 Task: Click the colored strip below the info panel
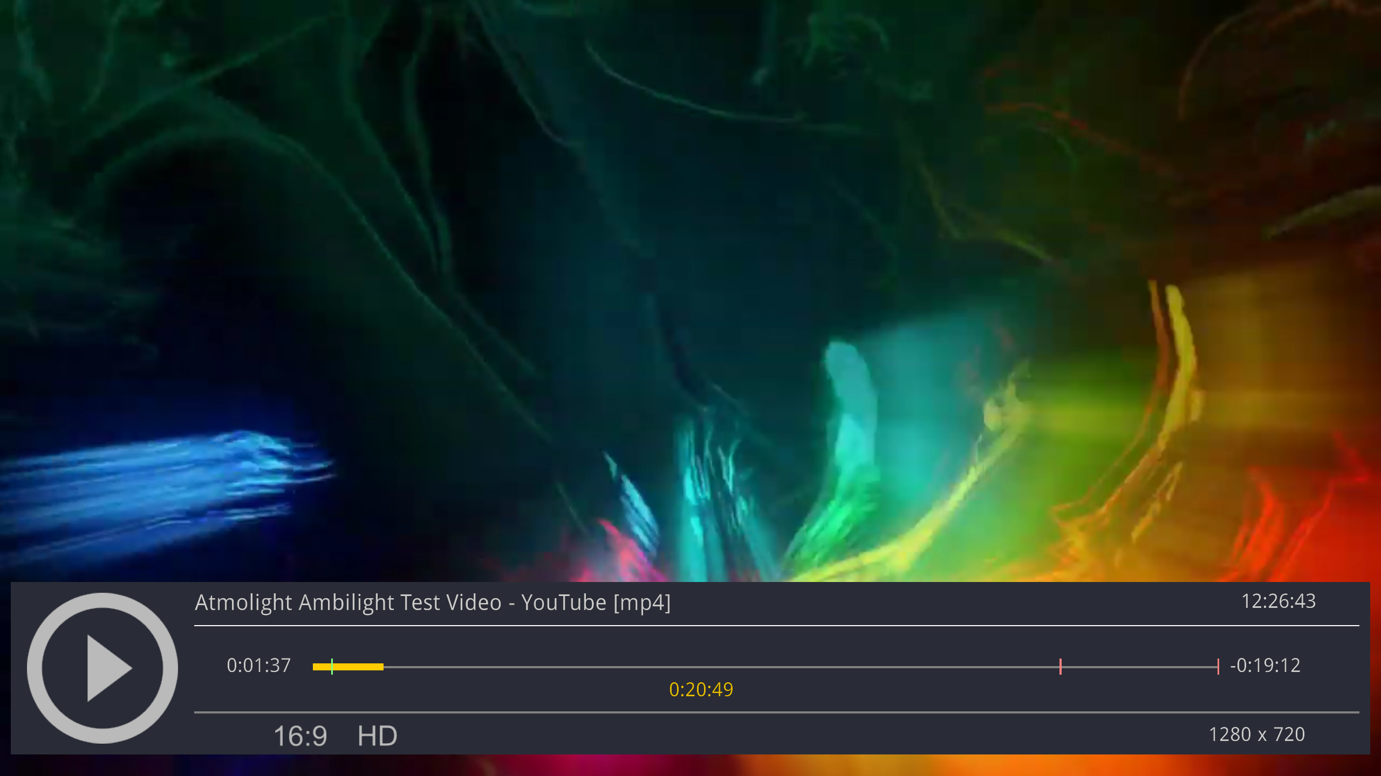click(x=690, y=765)
